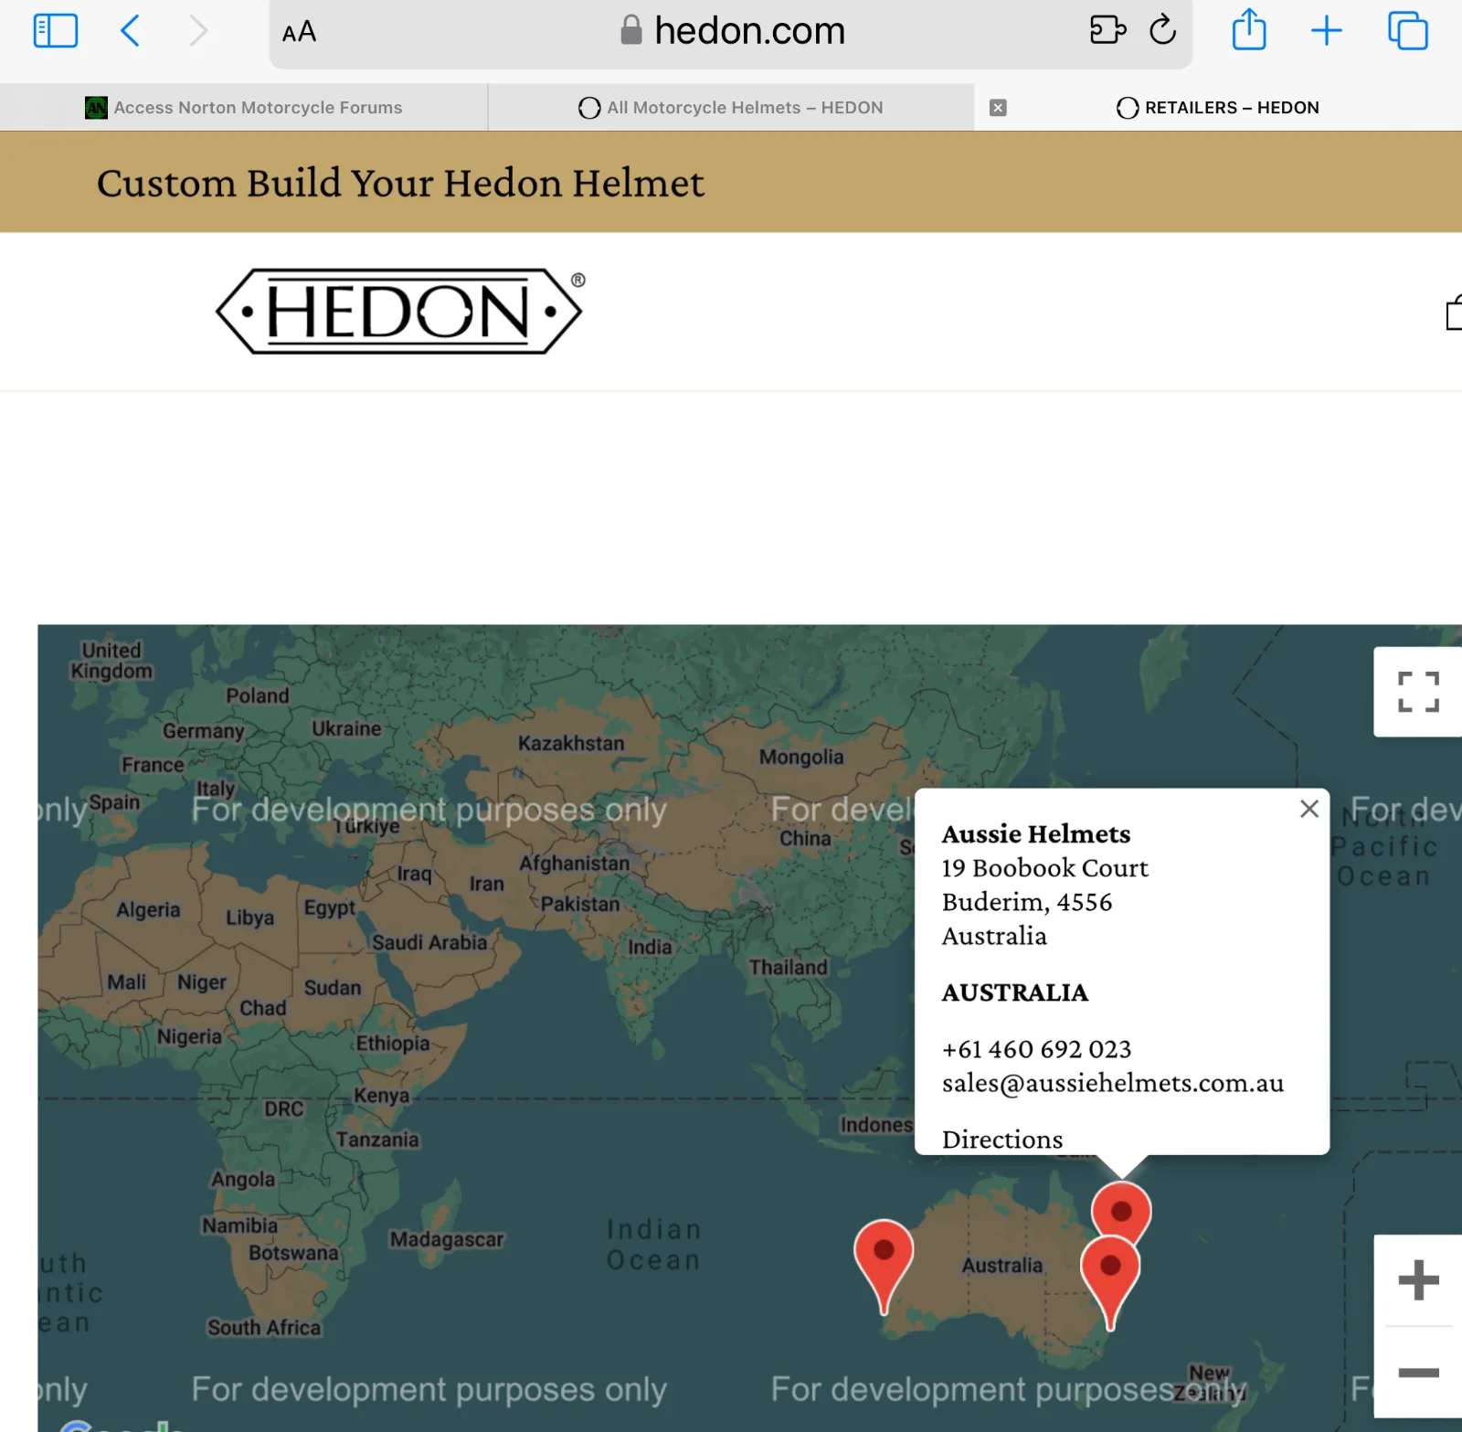
Task: Close the RETAILERS – HEDON tab
Action: coord(998,108)
